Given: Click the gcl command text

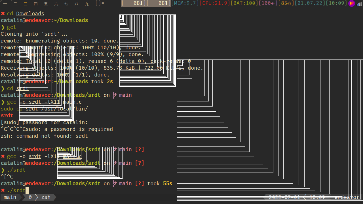Looking at the screenshot, I should [12, 27].
